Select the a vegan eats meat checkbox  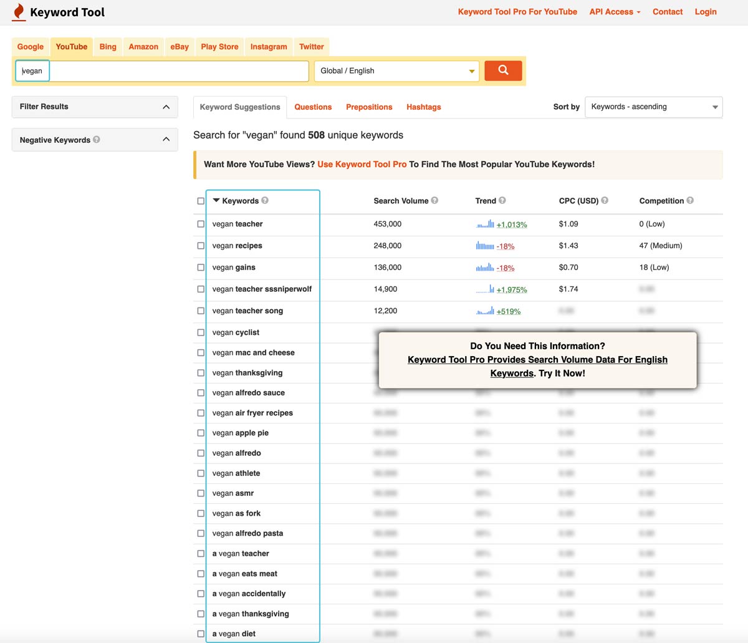(201, 574)
